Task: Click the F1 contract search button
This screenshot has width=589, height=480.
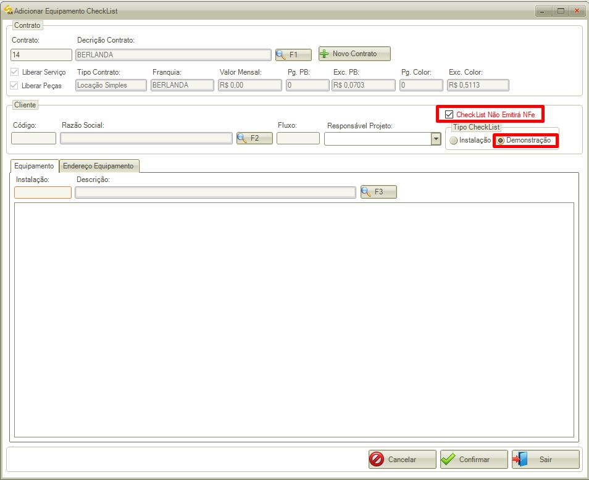Action: tap(293, 55)
